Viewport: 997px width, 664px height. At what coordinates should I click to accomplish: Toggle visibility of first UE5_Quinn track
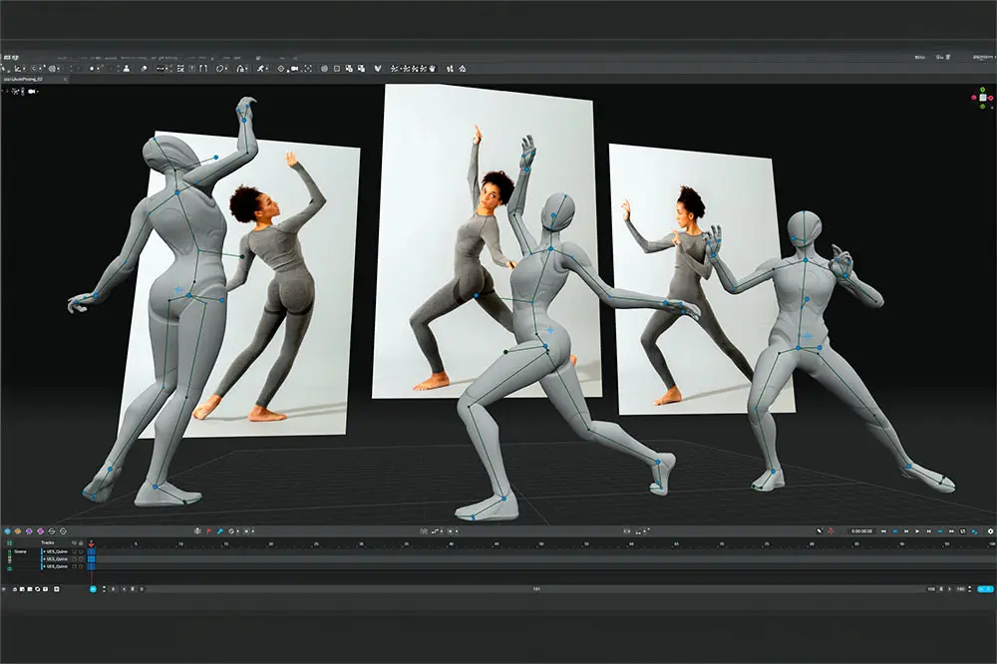point(74,551)
